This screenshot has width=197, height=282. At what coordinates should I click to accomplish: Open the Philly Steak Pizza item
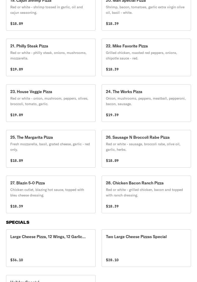point(51,57)
